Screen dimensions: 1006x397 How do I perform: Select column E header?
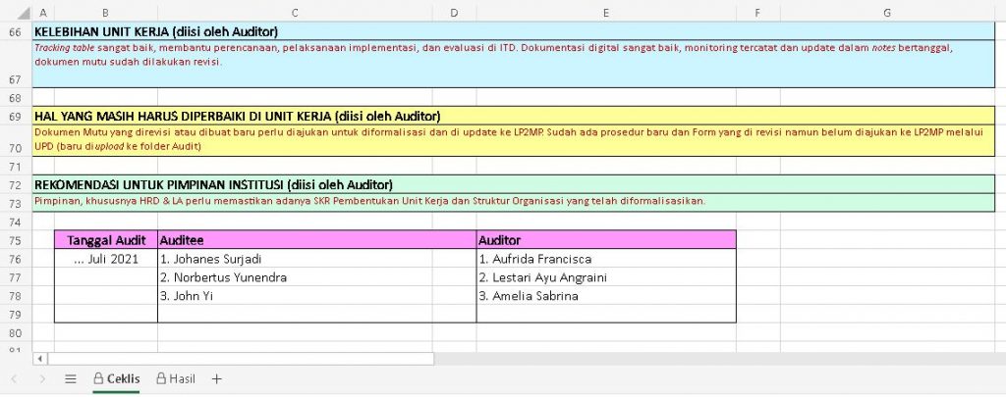pos(605,12)
